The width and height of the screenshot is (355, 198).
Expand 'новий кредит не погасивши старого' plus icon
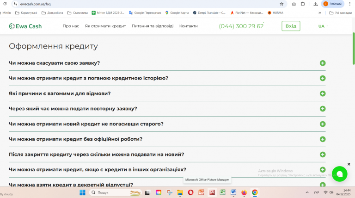click(323, 124)
